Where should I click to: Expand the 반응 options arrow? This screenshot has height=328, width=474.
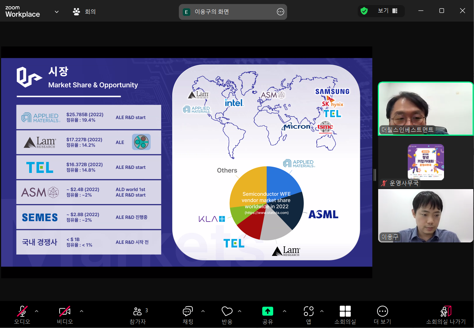point(240,311)
